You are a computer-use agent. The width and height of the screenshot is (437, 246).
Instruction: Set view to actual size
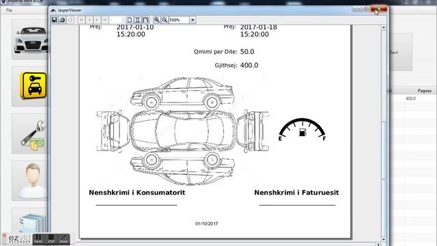coord(130,20)
